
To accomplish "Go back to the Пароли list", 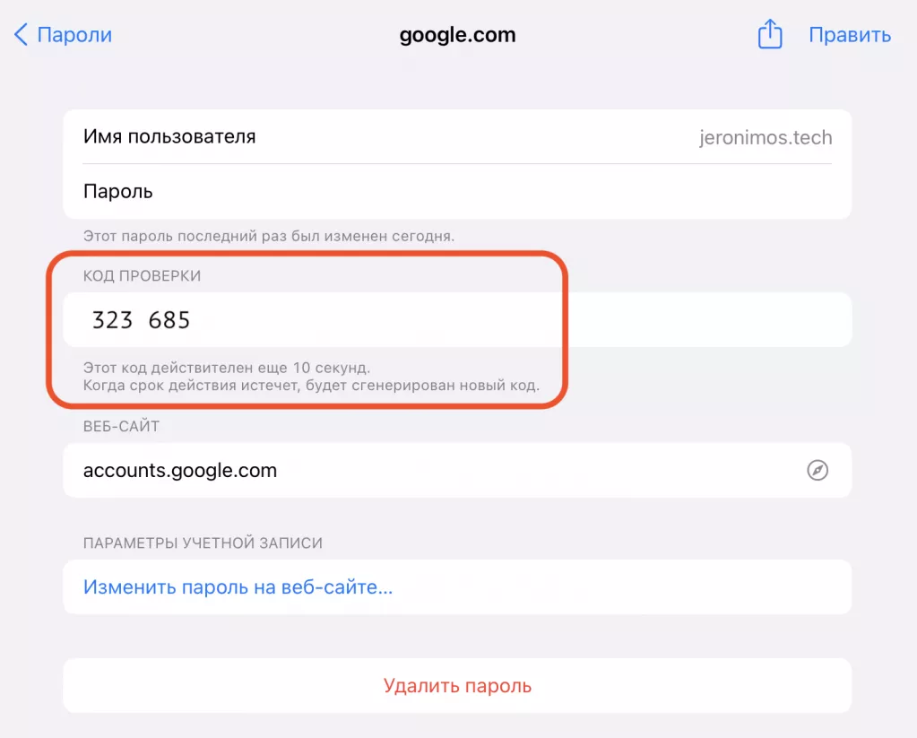I will (74, 36).
